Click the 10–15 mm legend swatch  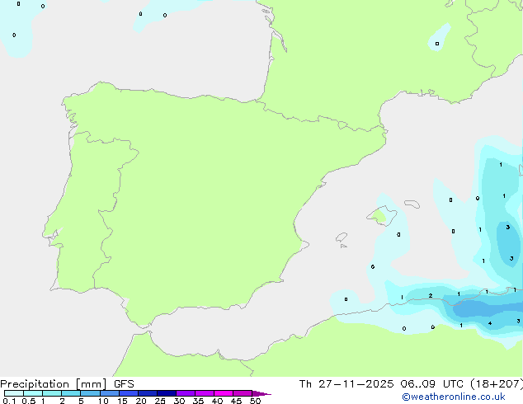tap(110, 393)
